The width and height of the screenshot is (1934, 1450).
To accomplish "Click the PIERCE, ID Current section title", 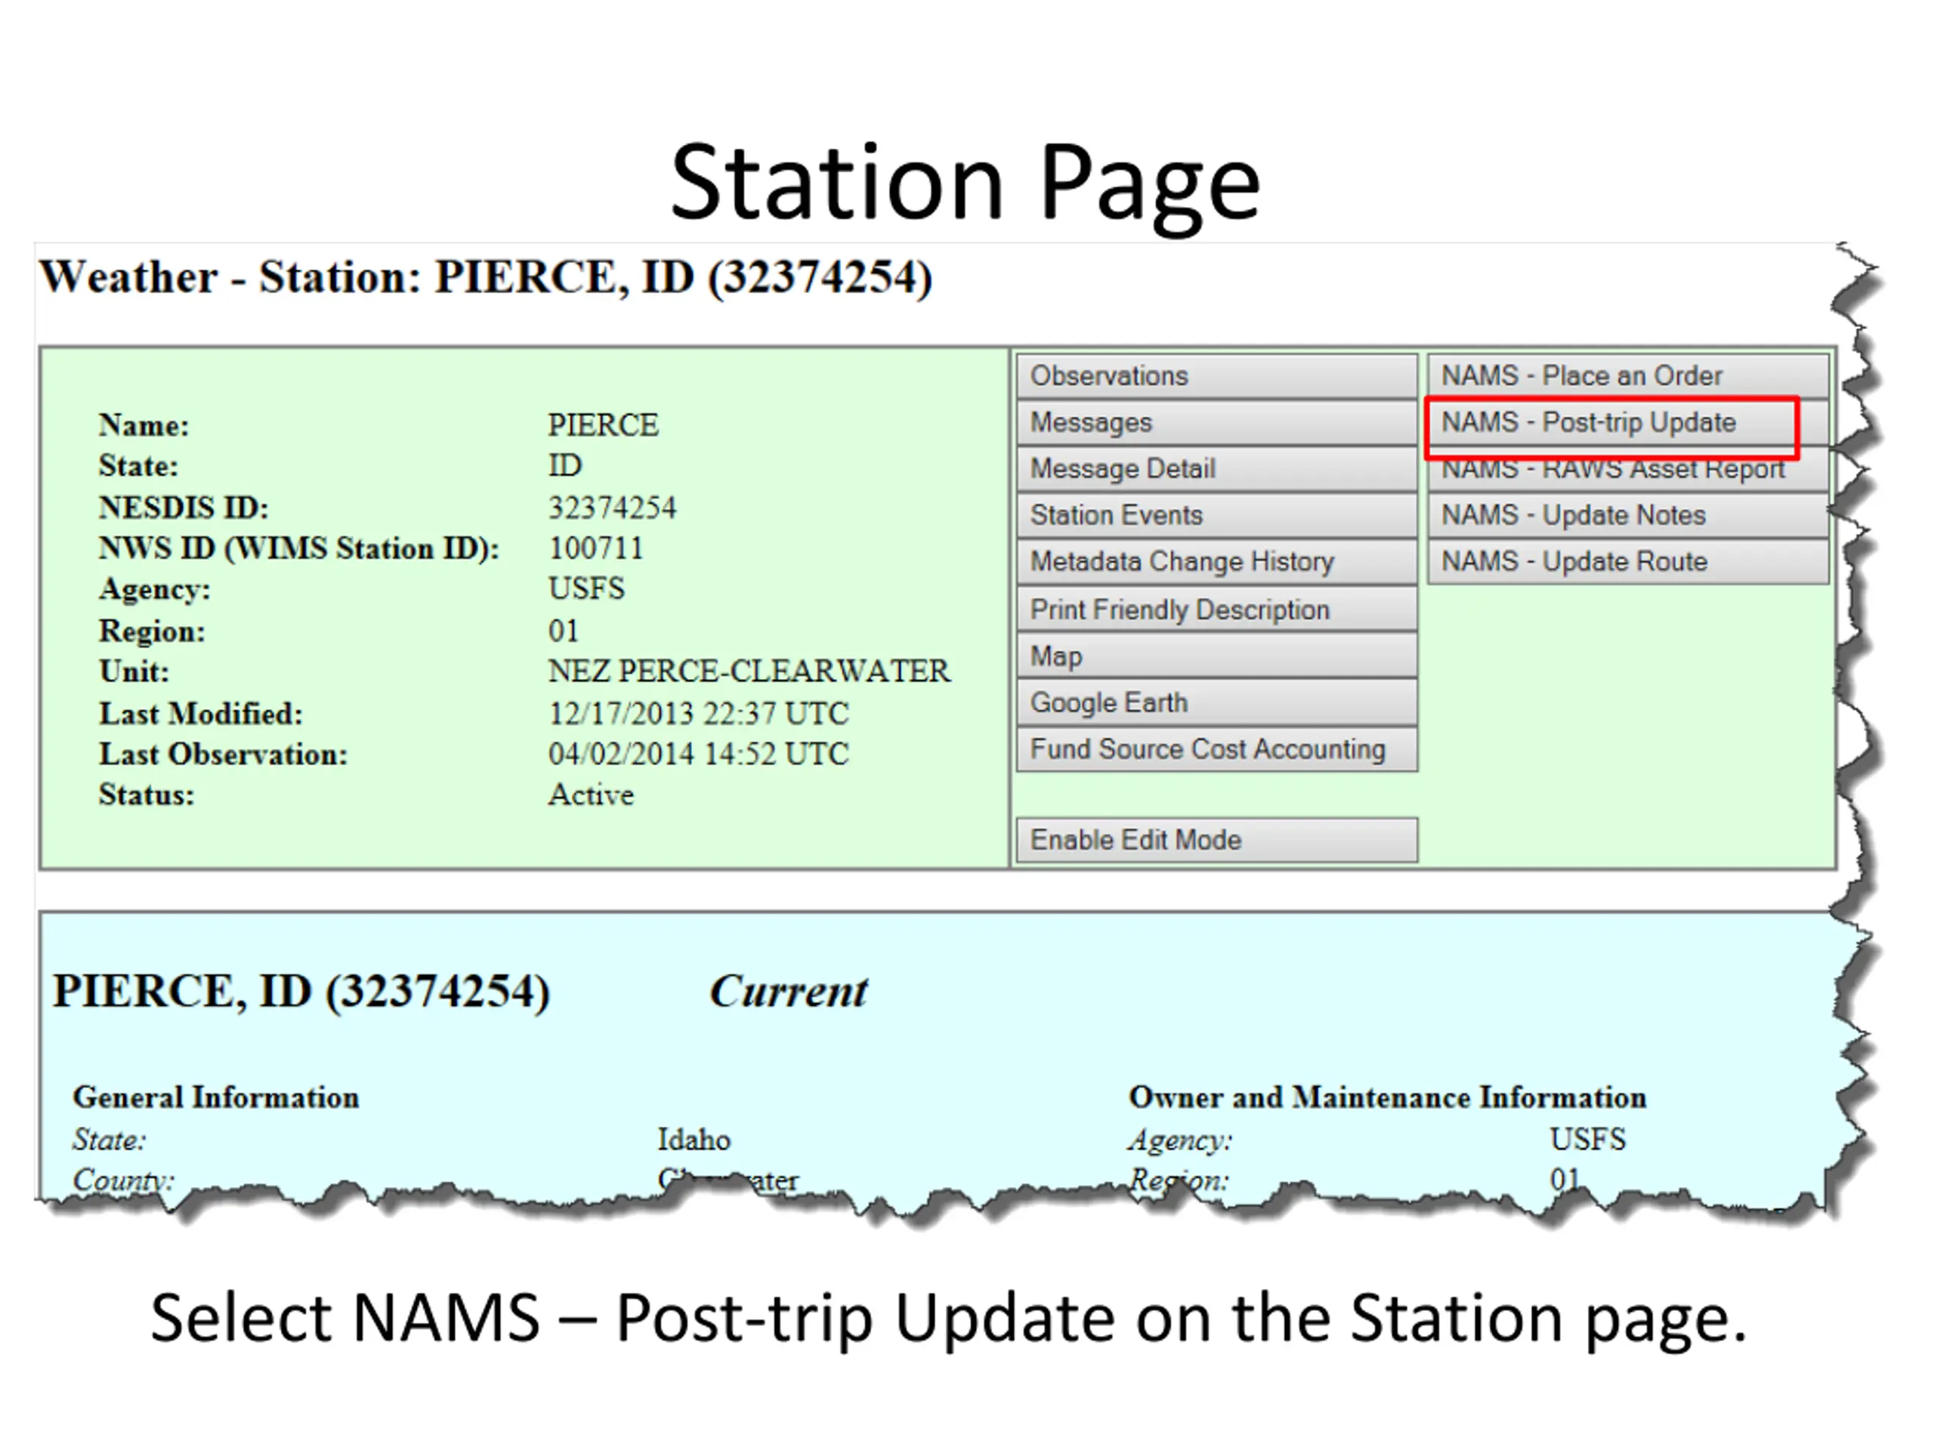I will (x=301, y=991).
